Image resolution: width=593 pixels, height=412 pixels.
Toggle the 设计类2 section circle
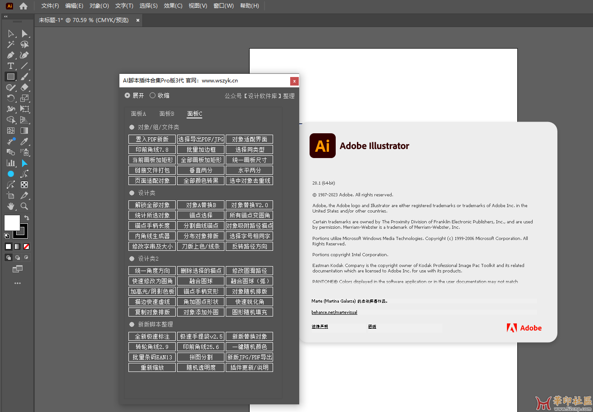click(132, 258)
